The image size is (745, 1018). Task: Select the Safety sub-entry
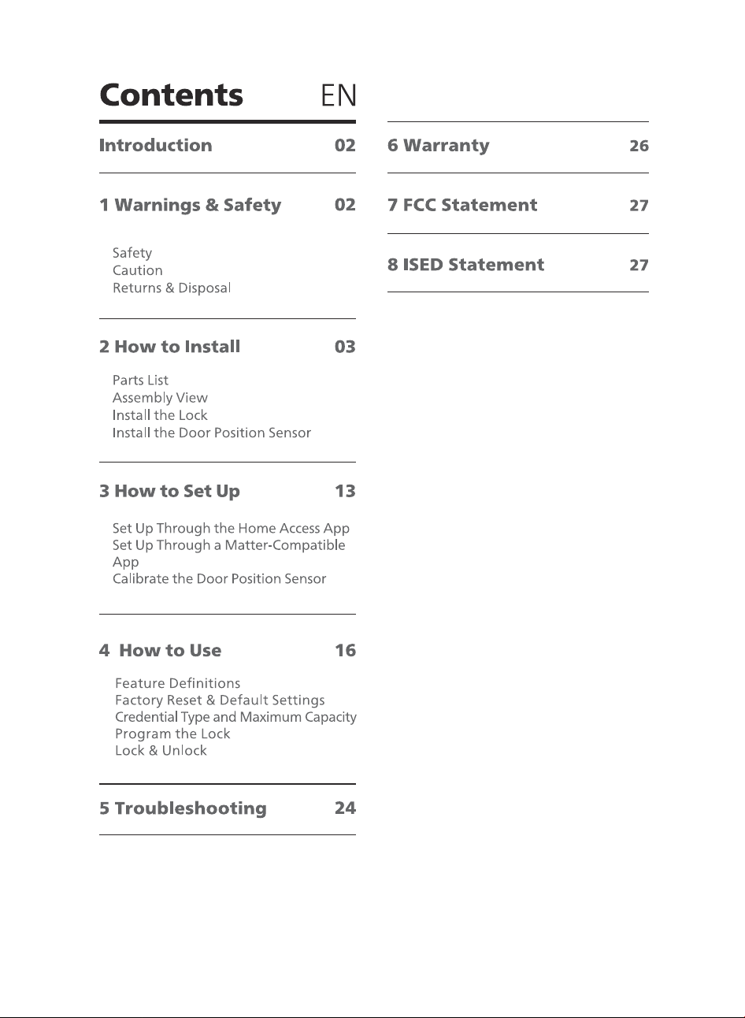[x=132, y=253]
